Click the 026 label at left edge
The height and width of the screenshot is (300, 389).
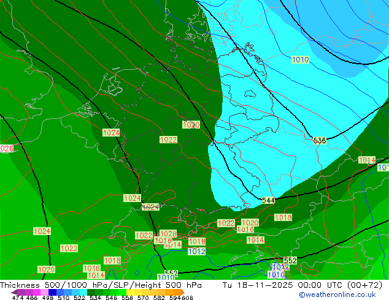7,149
